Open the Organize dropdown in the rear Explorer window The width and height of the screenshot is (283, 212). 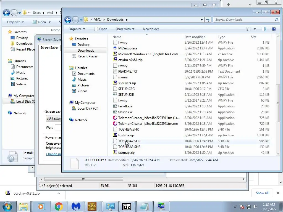[15, 22]
